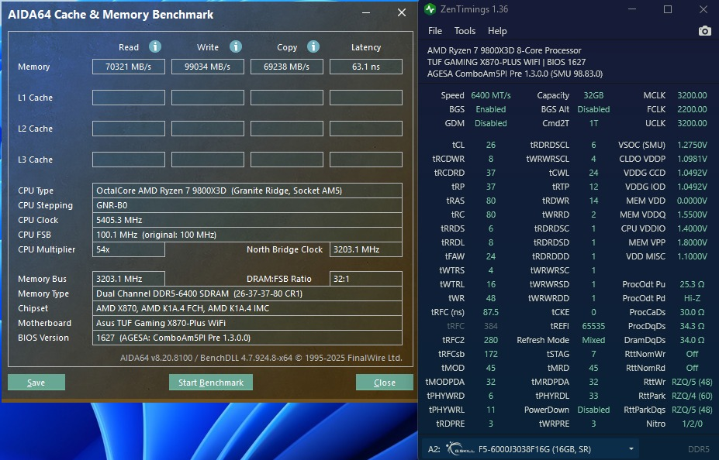Click the Copy info icon in AIDA64
Screen dimensions: 719x460
pyautogui.click(x=313, y=46)
